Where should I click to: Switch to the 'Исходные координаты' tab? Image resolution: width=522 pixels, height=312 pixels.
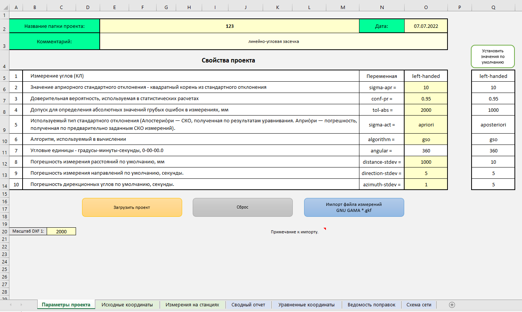[127, 304]
